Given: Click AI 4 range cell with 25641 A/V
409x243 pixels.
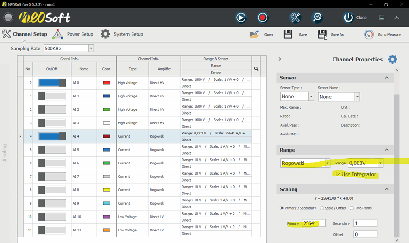Looking at the screenshot, I should 216,133.
